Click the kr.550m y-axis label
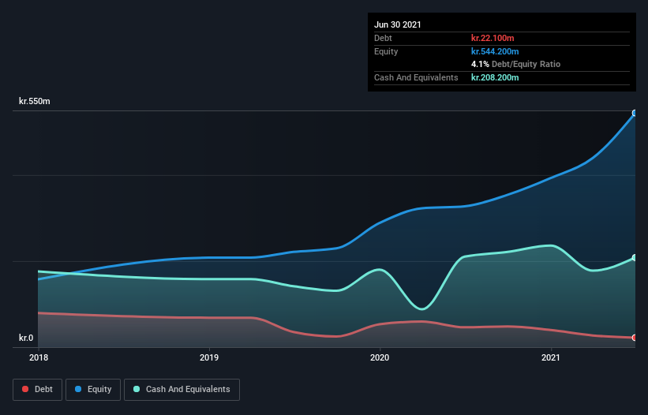The width and height of the screenshot is (648, 415). pyautogui.click(x=34, y=101)
